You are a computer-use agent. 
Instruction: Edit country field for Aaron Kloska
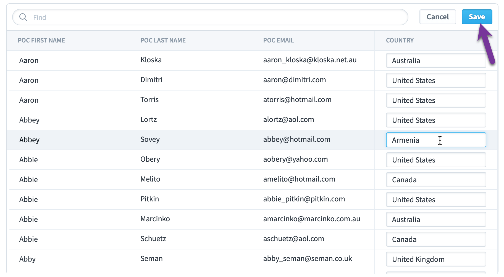click(436, 60)
